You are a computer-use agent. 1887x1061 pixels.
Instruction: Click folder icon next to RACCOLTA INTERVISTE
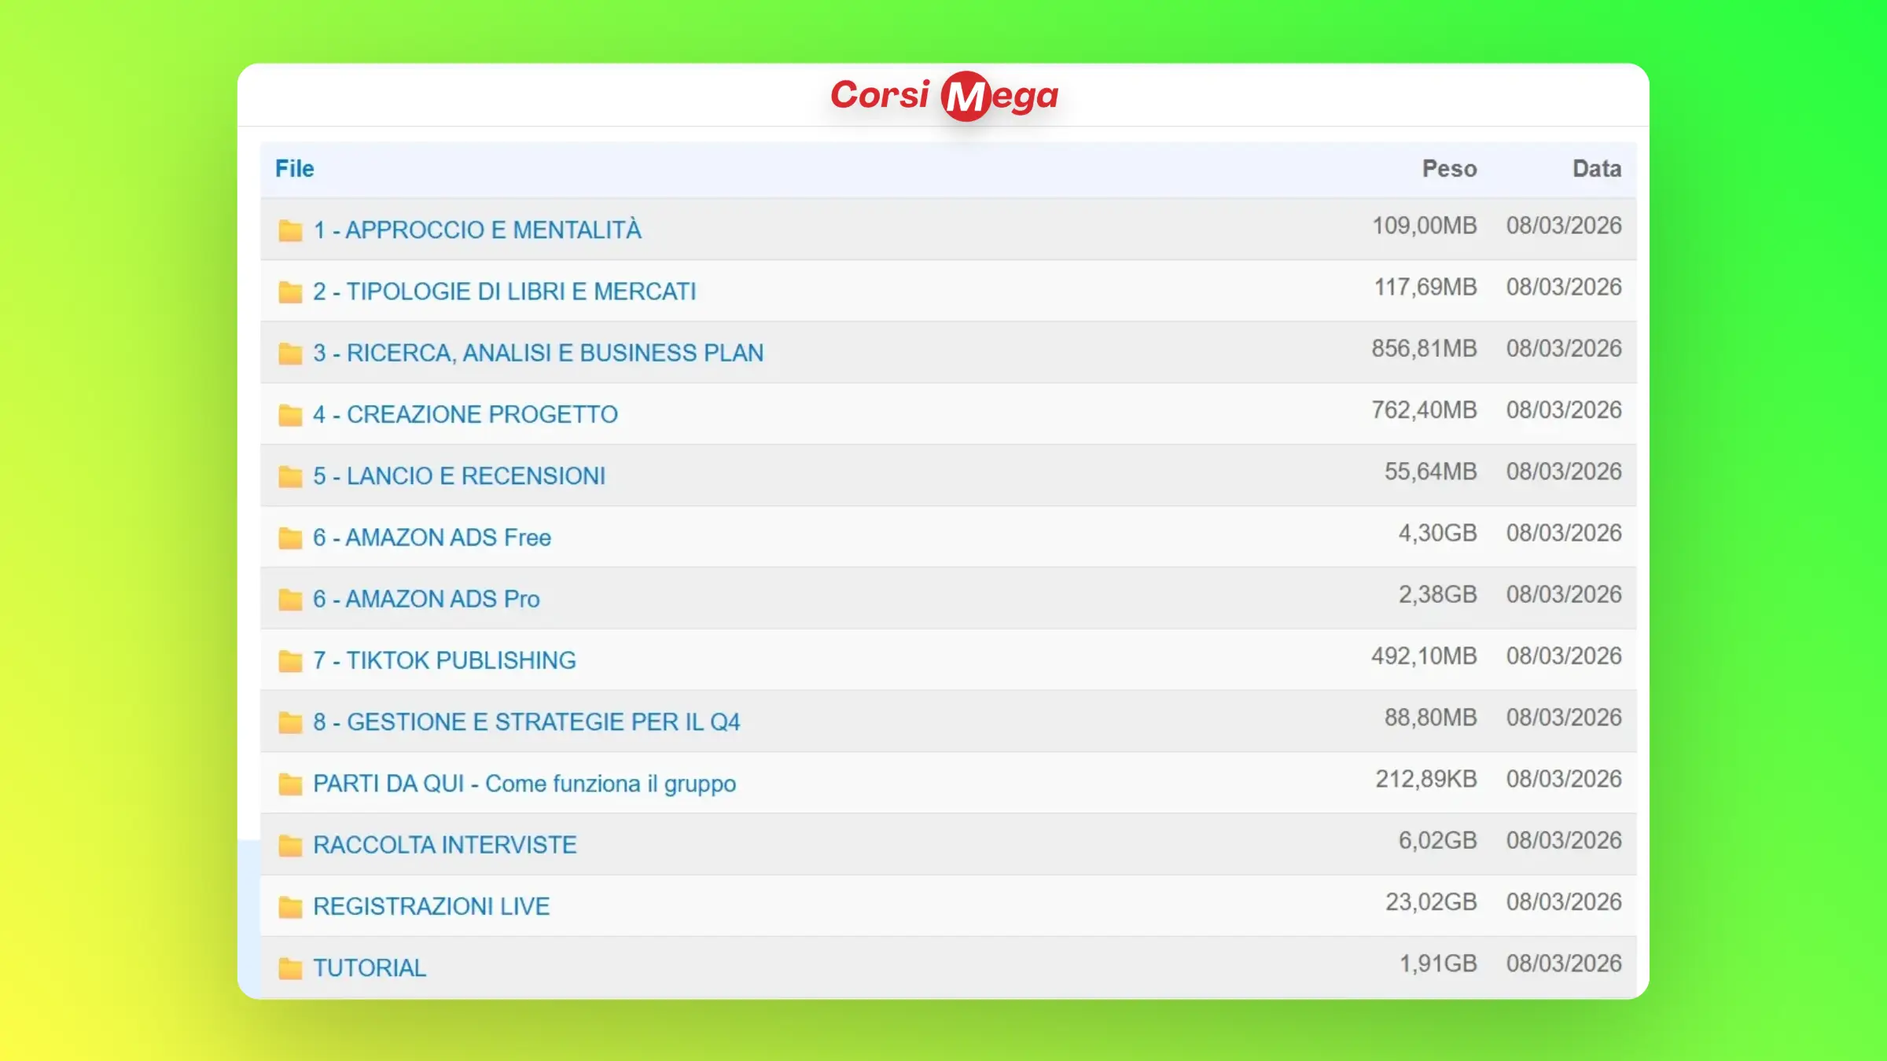290,845
